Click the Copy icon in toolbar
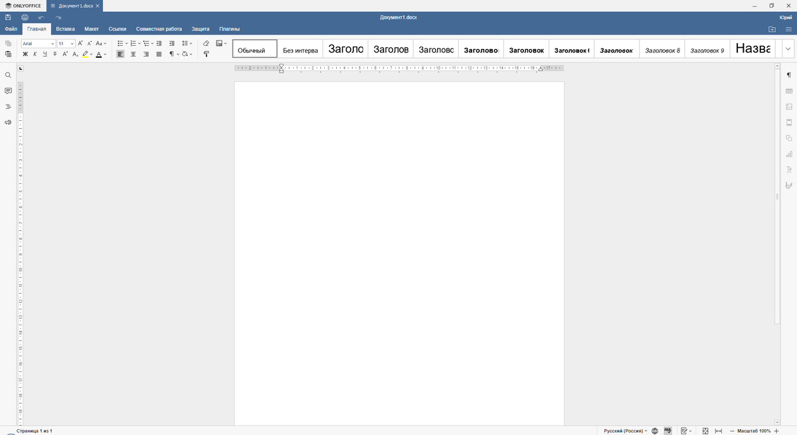This screenshot has width=797, height=435. pyautogui.click(x=9, y=43)
